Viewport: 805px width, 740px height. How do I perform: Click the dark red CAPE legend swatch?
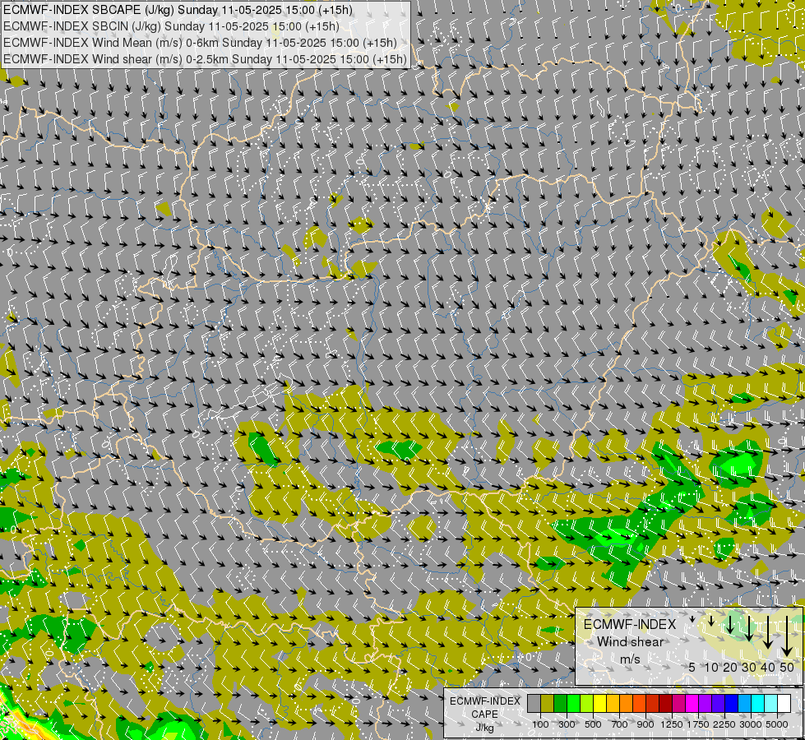pyautogui.click(x=666, y=704)
